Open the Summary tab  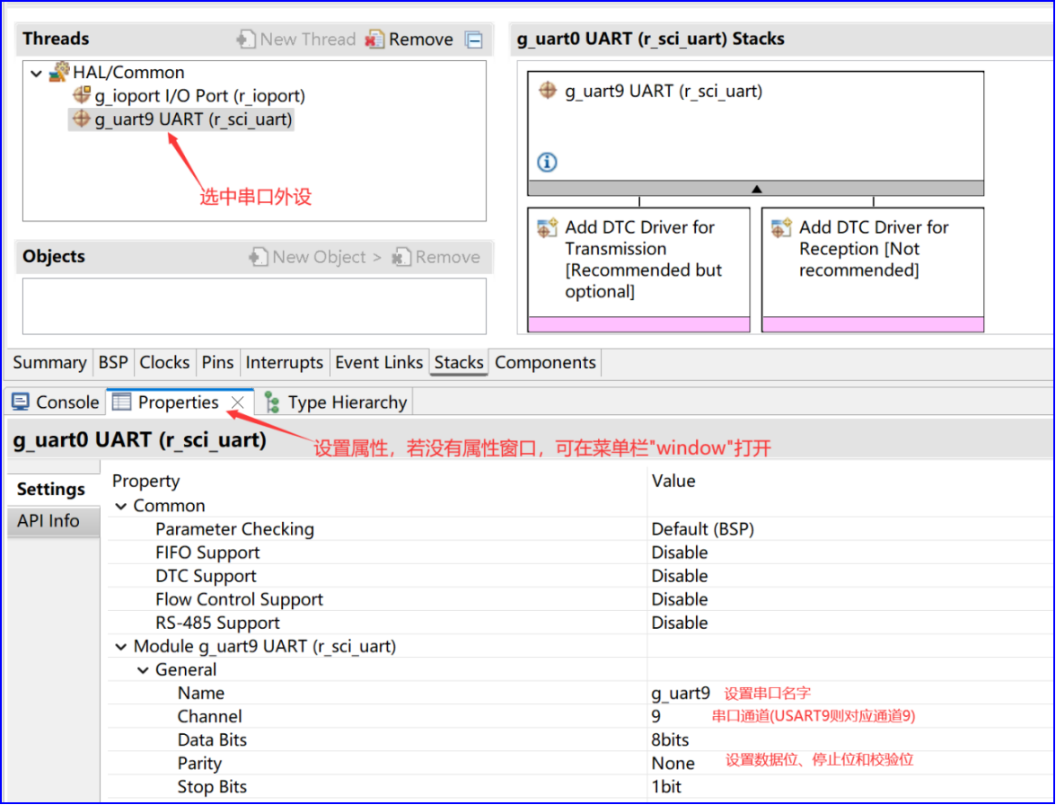[49, 362]
